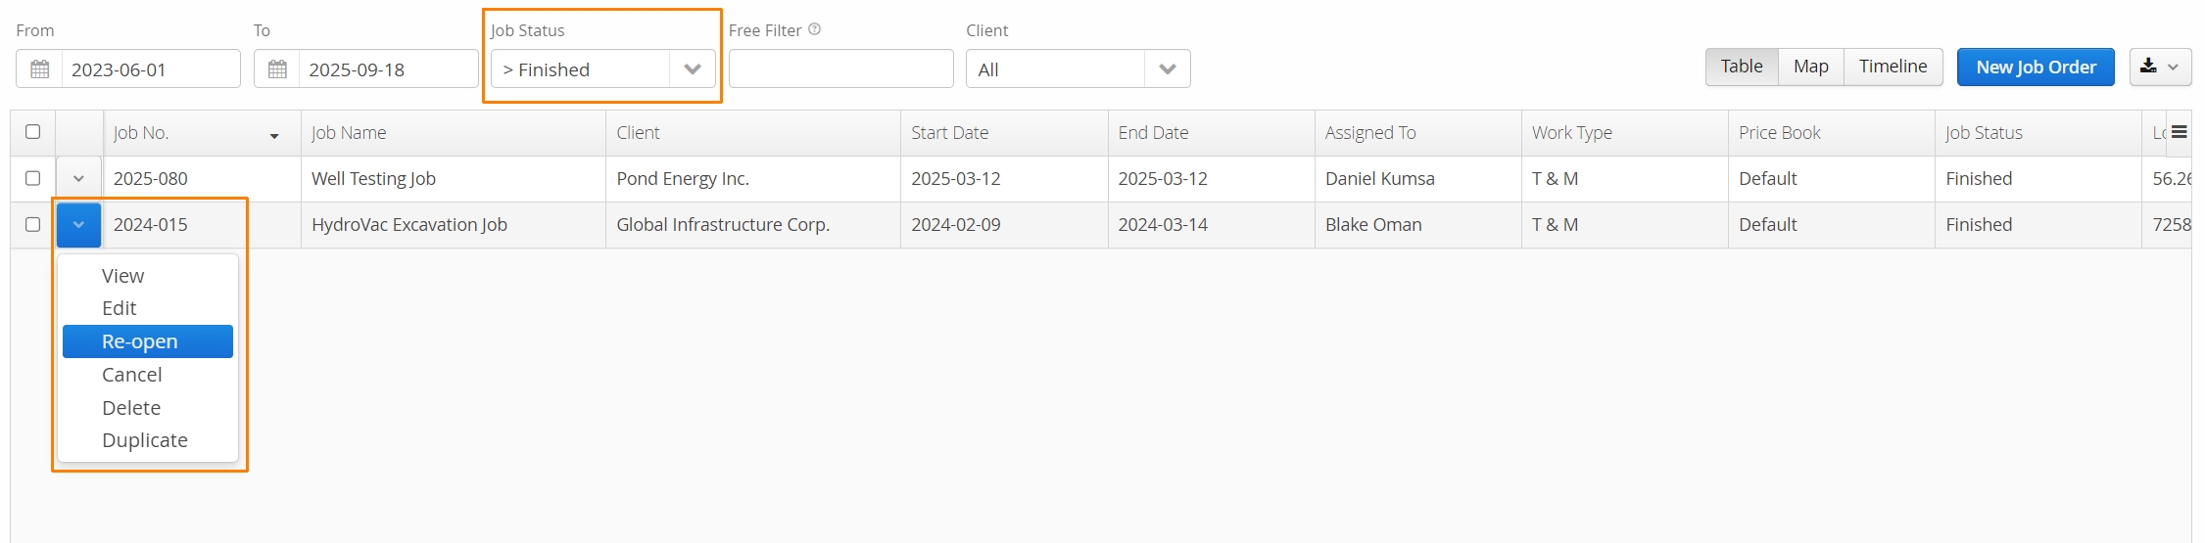
Task: Choose Duplicate in the row menu
Action: (x=145, y=440)
